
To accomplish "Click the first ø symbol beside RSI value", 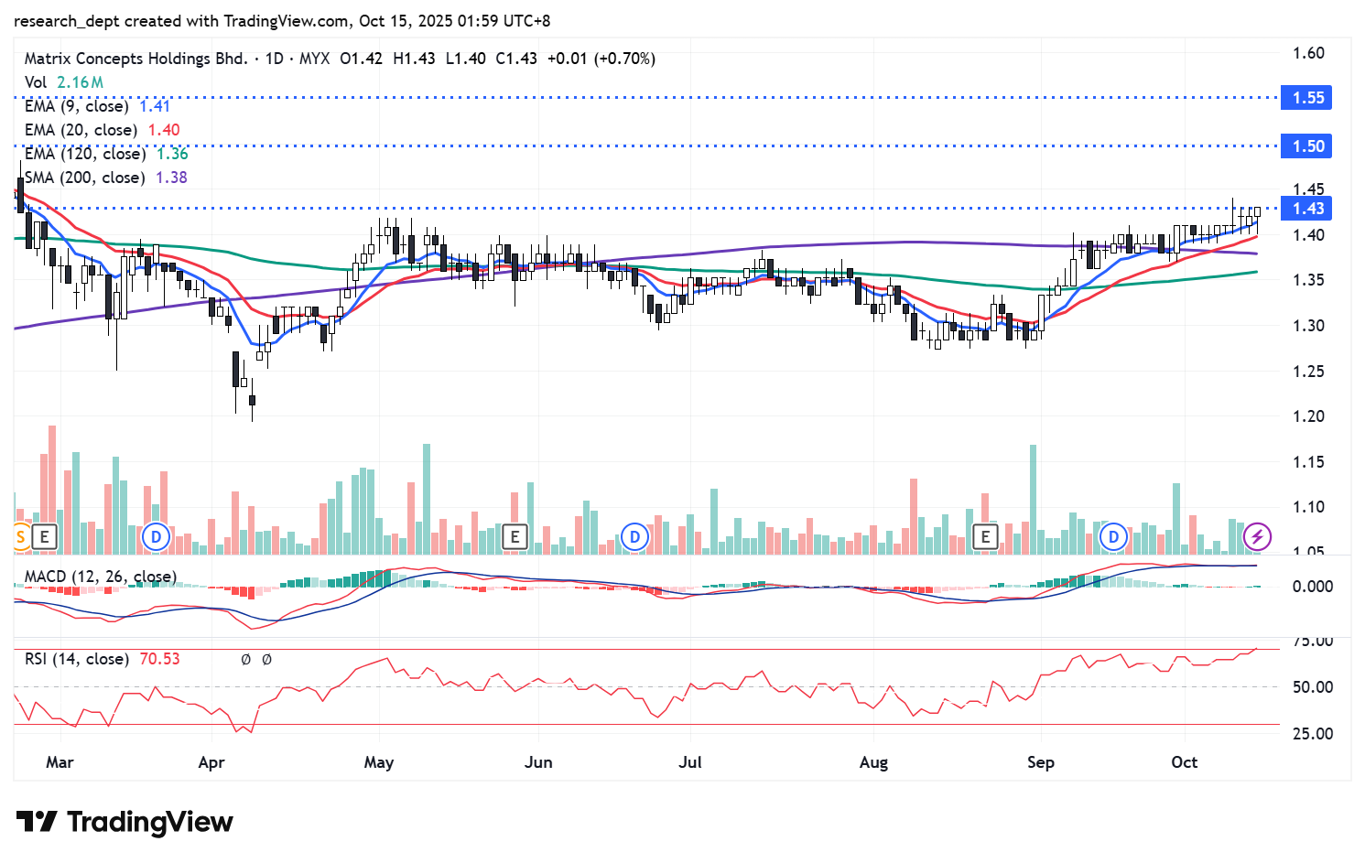I will (x=245, y=660).
